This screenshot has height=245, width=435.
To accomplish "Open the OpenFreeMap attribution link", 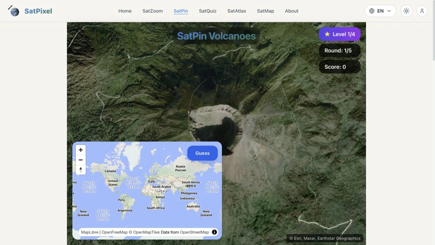I will pos(114,232).
